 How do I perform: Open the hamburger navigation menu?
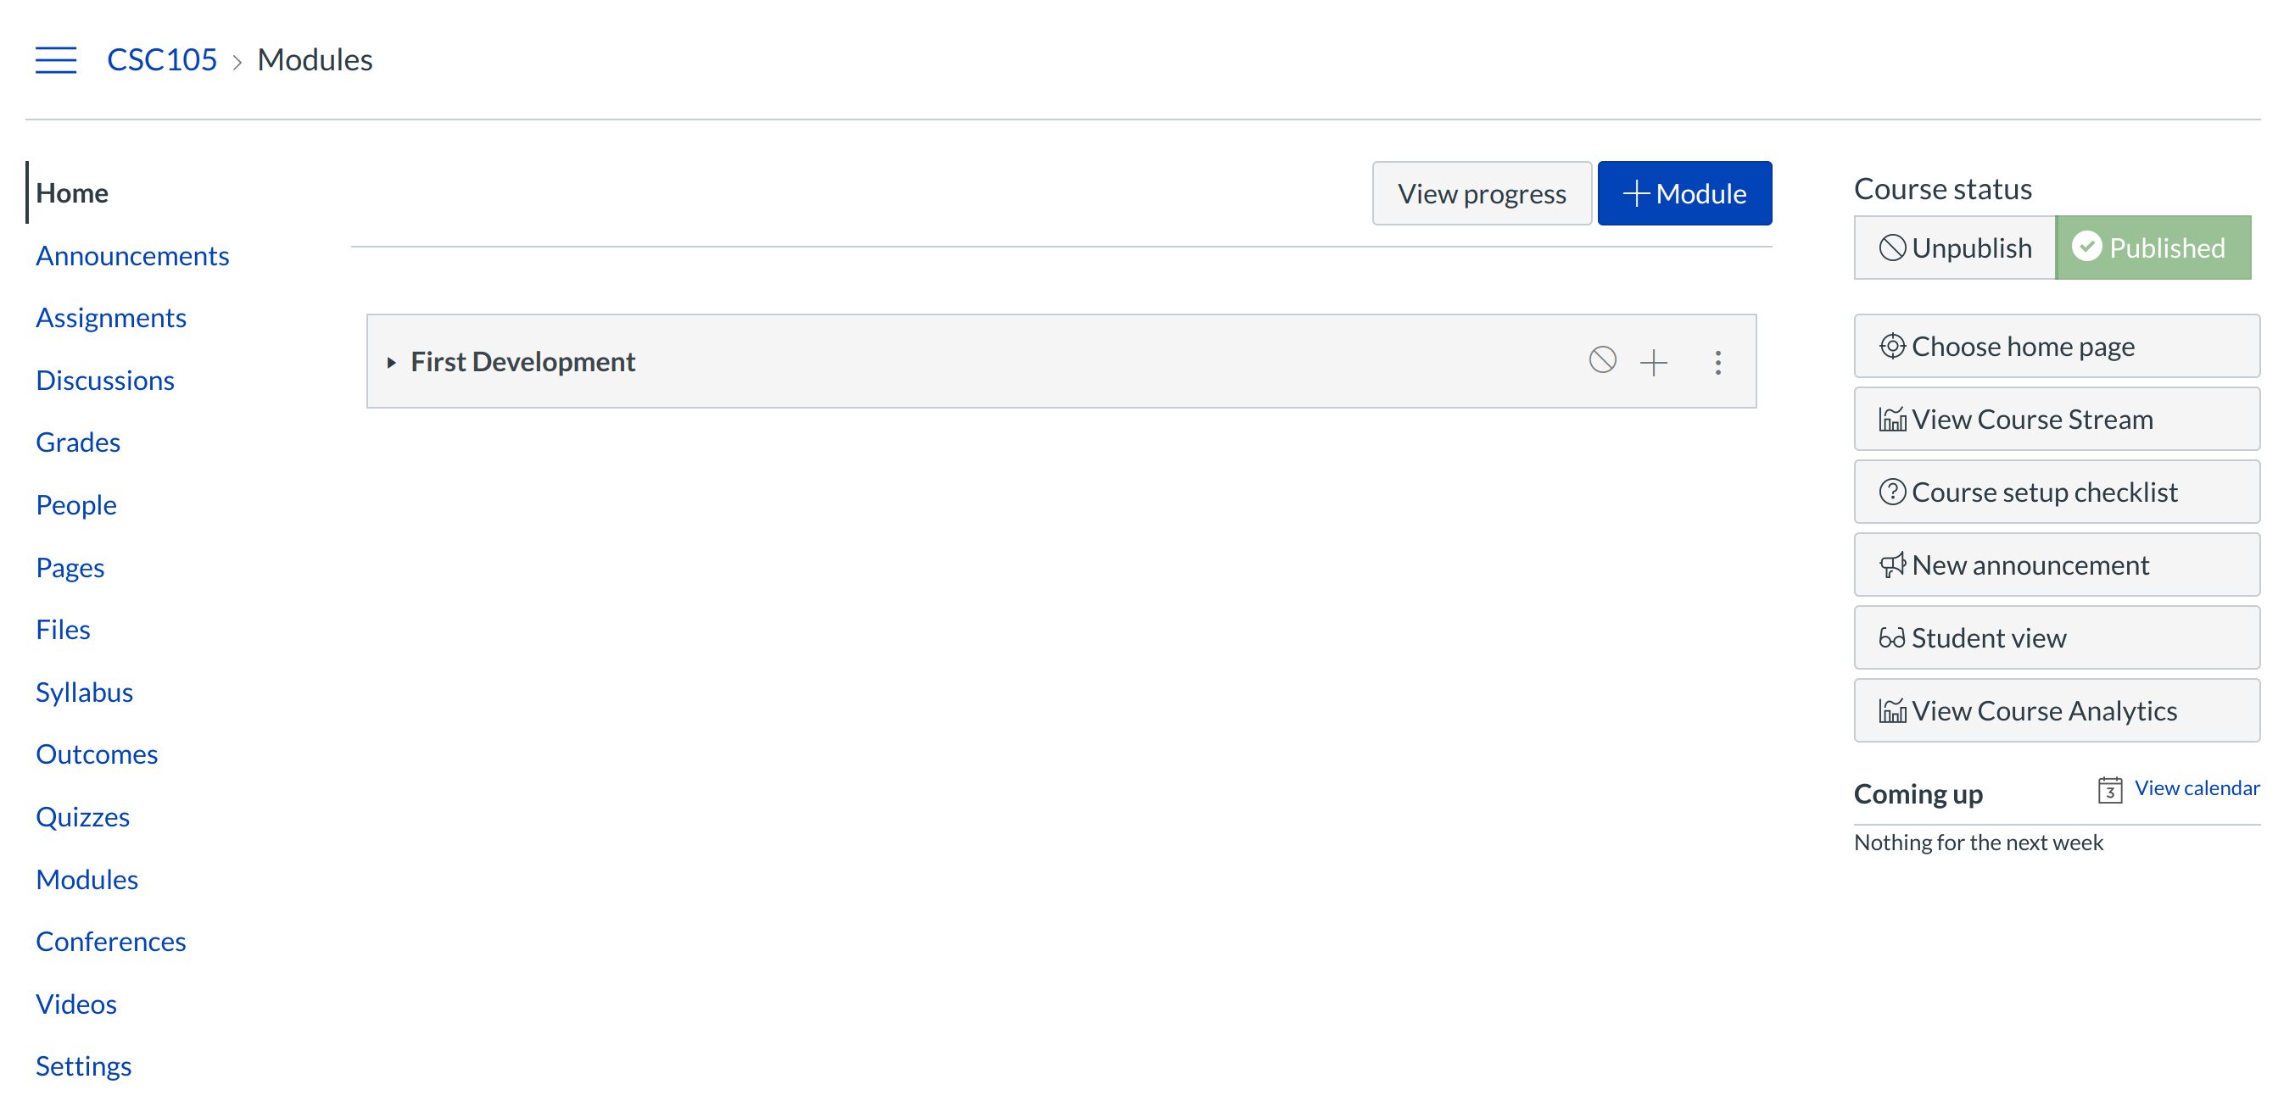[x=55, y=59]
